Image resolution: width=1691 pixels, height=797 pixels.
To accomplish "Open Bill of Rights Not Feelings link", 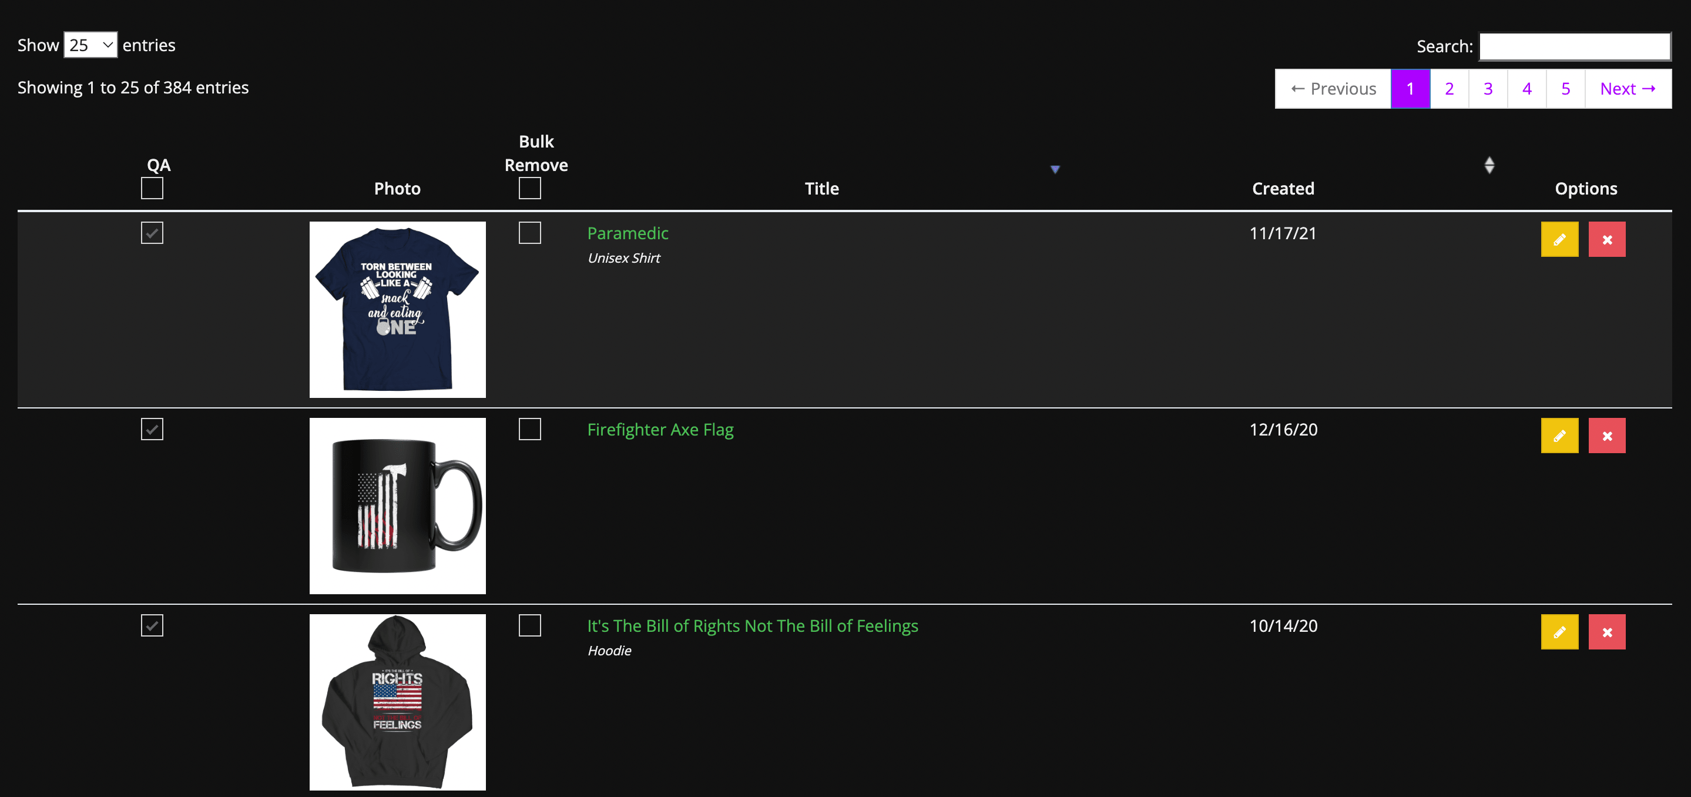I will 751,625.
